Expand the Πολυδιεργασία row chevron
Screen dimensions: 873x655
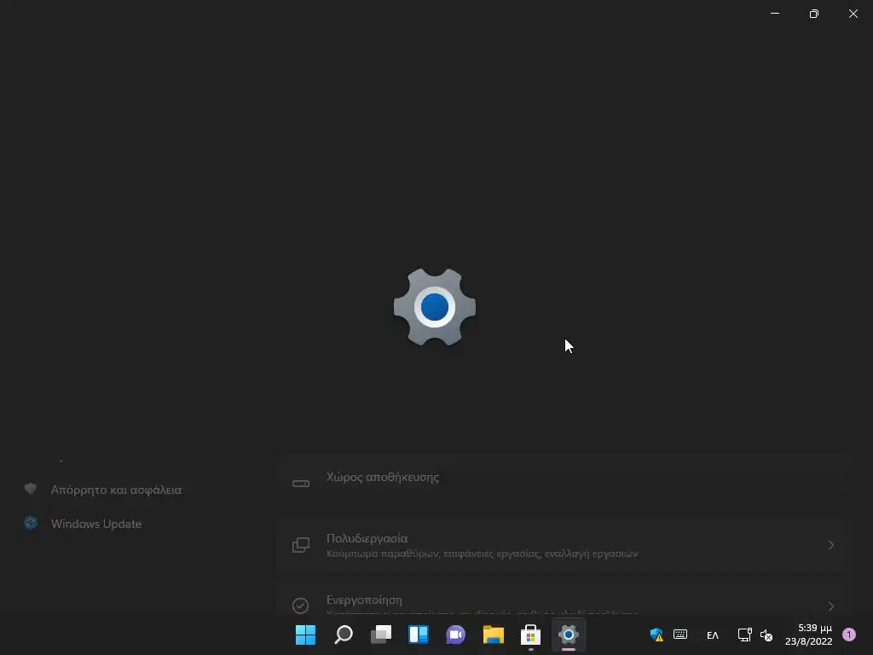(x=830, y=545)
